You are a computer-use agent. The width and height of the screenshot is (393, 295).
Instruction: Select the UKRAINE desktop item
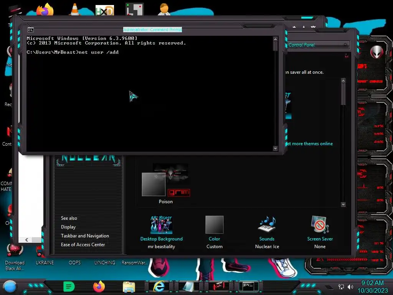45,263
